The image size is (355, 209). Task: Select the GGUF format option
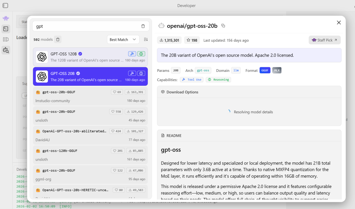pos(265,70)
